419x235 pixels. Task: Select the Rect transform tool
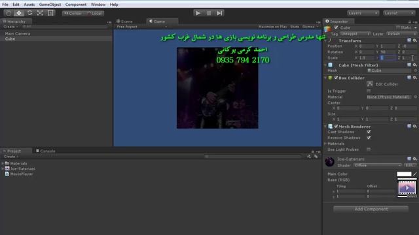tap(50, 13)
